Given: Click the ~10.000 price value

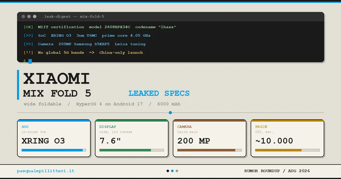Looking at the screenshot, I should [274, 141].
